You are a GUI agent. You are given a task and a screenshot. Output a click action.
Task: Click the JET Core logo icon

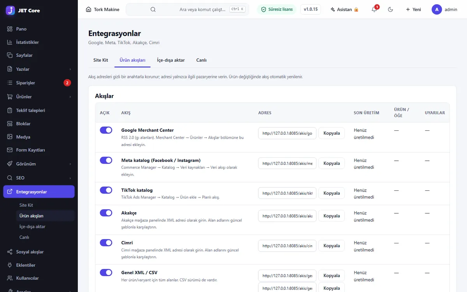[11, 10]
